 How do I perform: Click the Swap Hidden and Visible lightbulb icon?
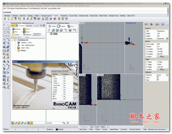[x=19, y=19]
